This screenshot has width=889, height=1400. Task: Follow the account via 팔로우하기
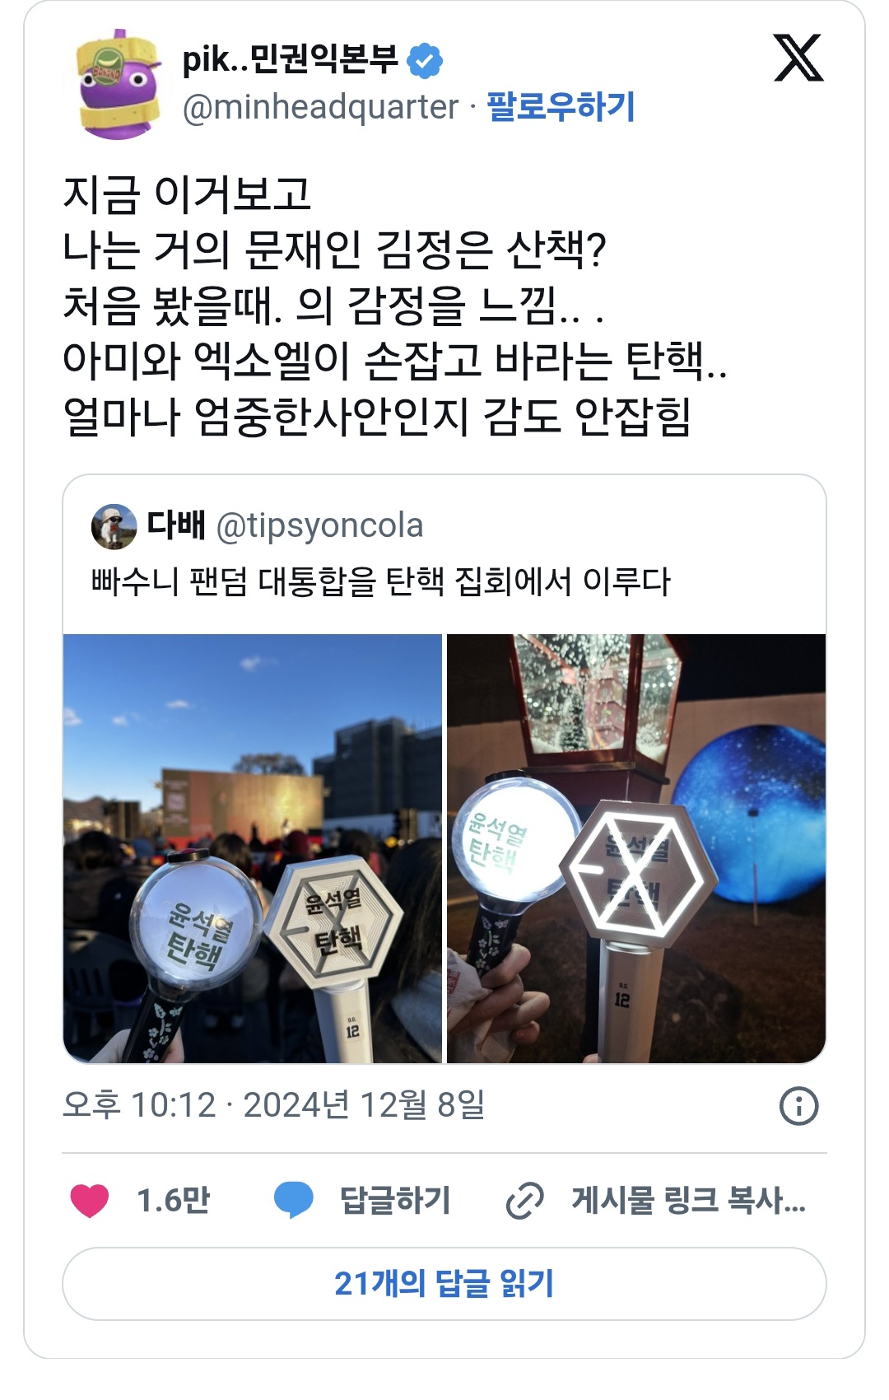click(561, 106)
